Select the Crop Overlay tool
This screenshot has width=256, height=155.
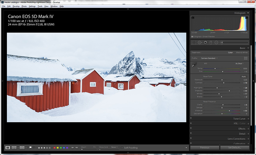pyautogui.click(x=194, y=43)
